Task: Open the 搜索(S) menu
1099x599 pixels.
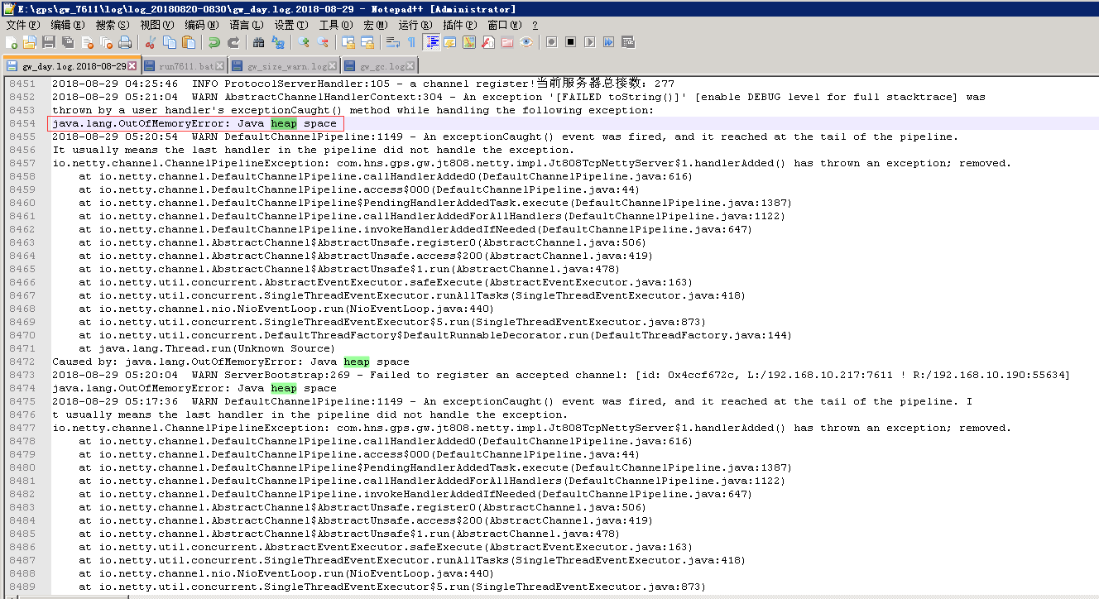Action: point(113,25)
